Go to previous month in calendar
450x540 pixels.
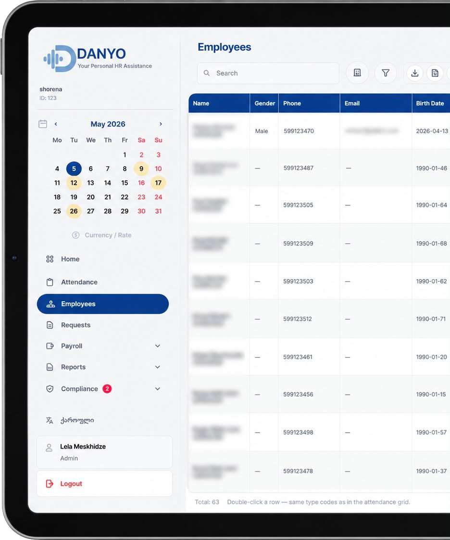click(x=56, y=124)
